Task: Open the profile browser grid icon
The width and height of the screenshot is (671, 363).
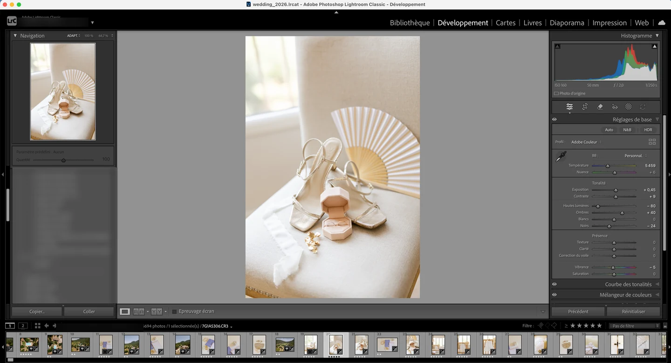Action: (652, 142)
